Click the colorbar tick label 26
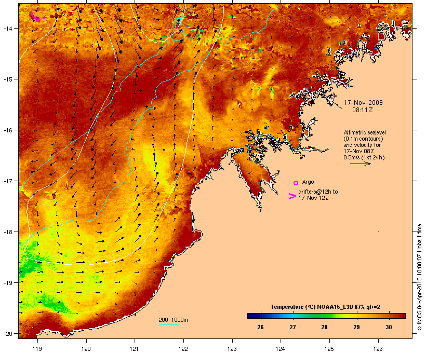426x353 pixels. (x=260, y=327)
